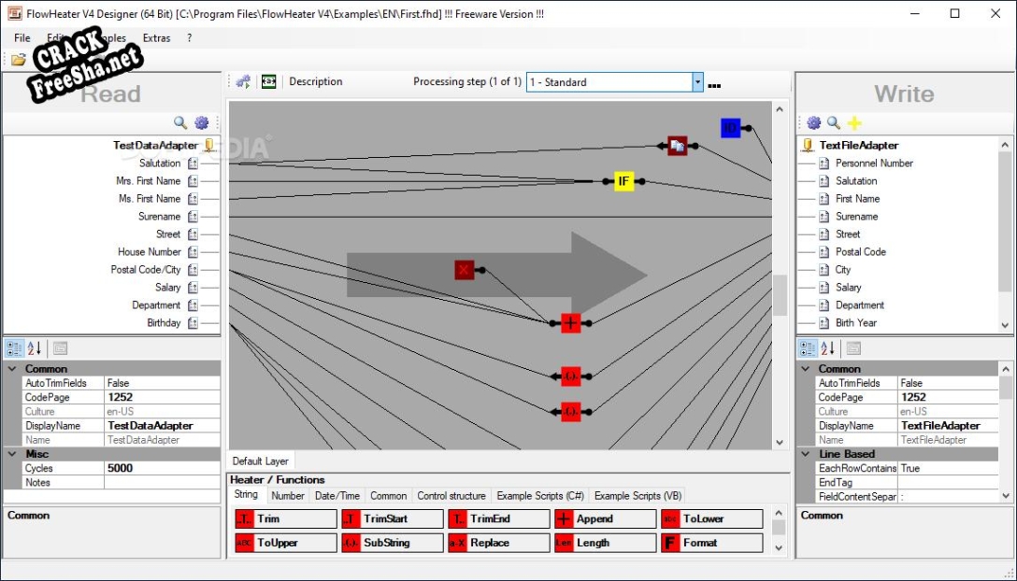The image size is (1017, 581).
Task: Toggle categorized view in Read properties
Action: [14, 348]
